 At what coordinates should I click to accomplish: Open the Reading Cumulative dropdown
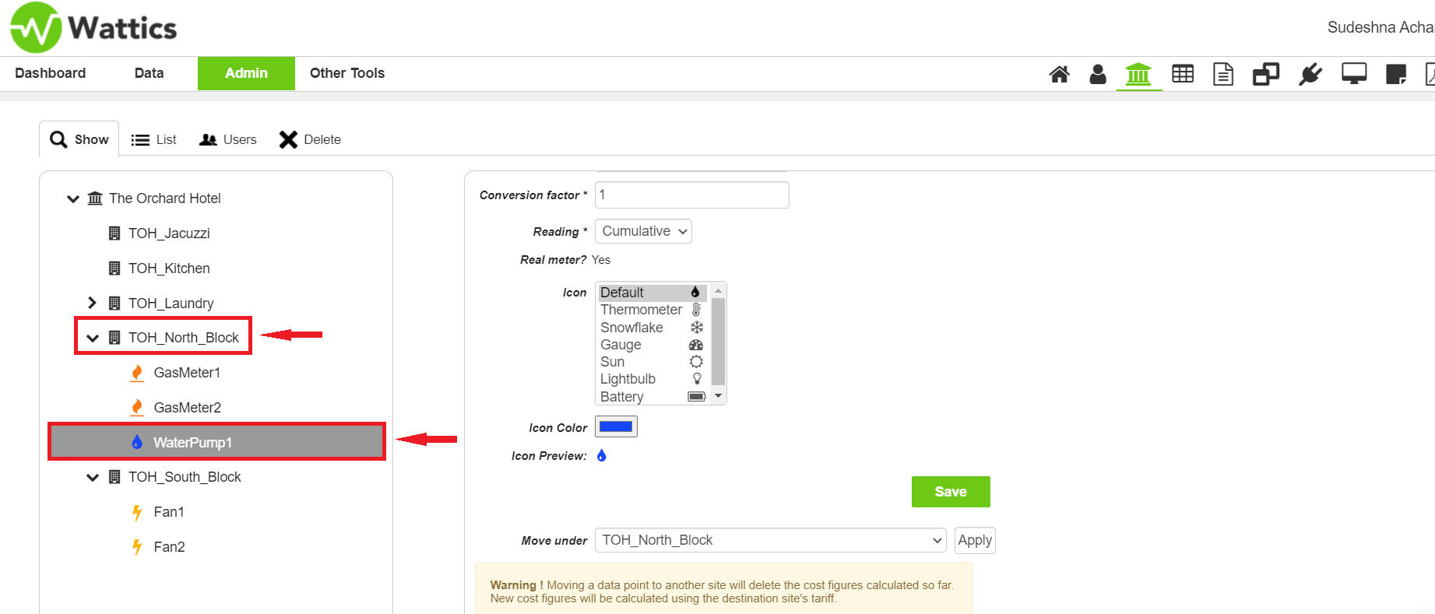tap(643, 231)
